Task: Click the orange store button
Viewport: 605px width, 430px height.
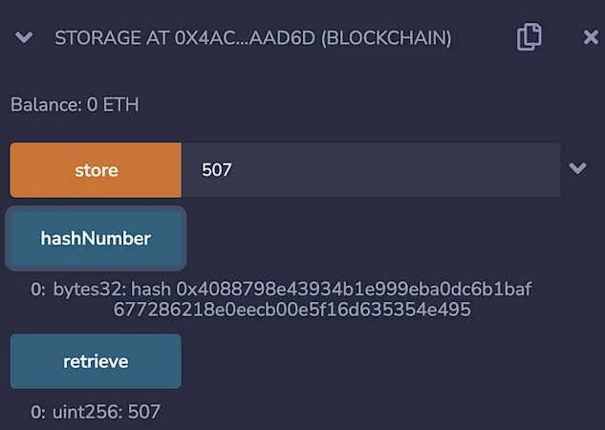Action: click(96, 170)
